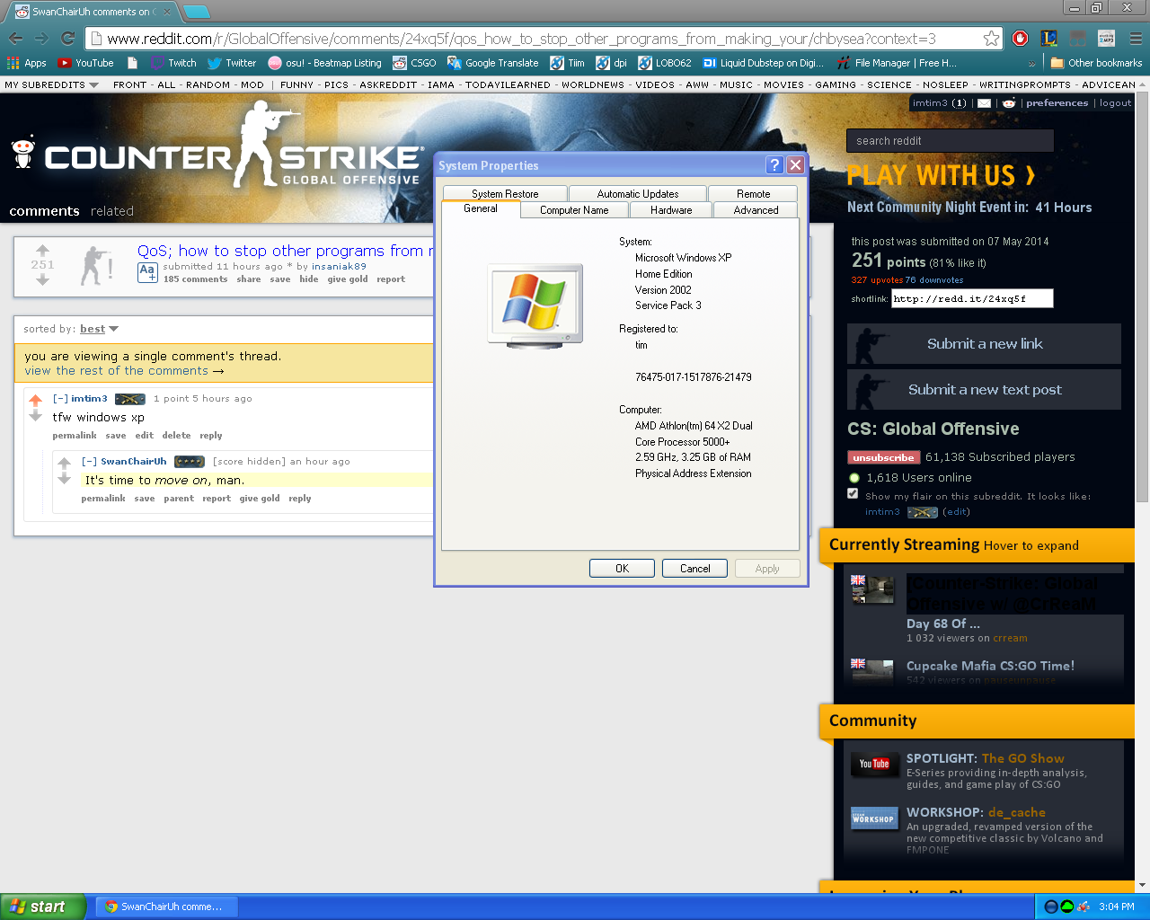Open the Chrome hamburger menu
The height and width of the screenshot is (920, 1150).
(x=1135, y=39)
